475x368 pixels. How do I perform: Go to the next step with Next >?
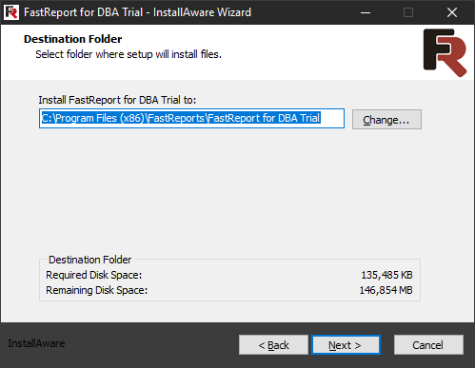pos(346,345)
